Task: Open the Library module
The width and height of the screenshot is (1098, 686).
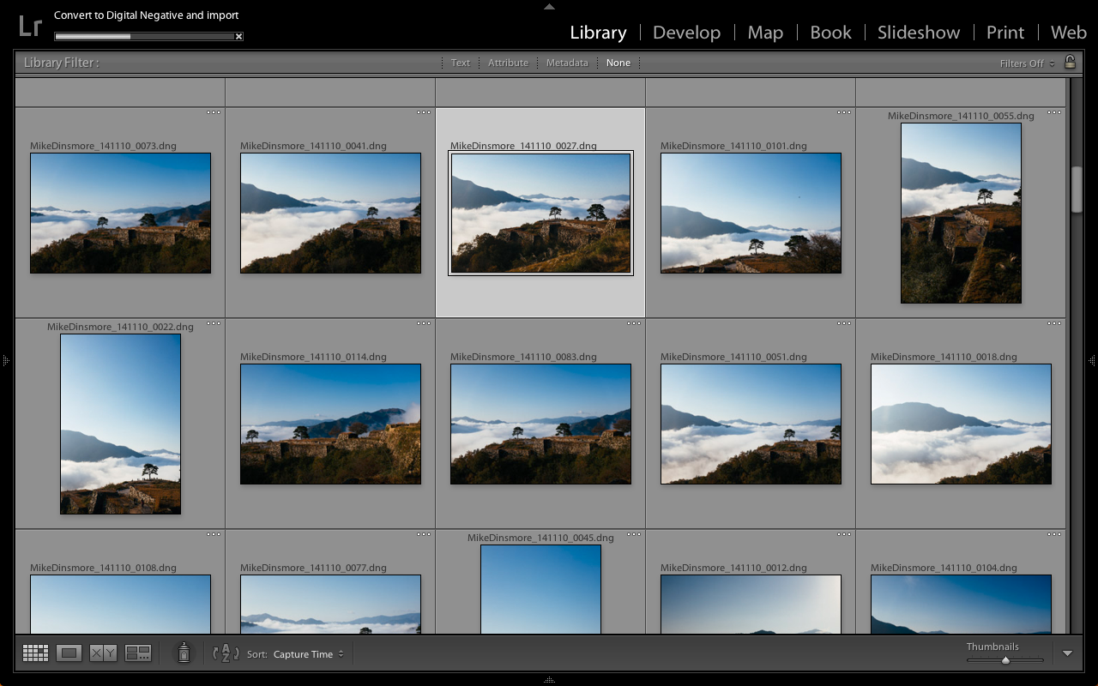Action: tap(598, 33)
